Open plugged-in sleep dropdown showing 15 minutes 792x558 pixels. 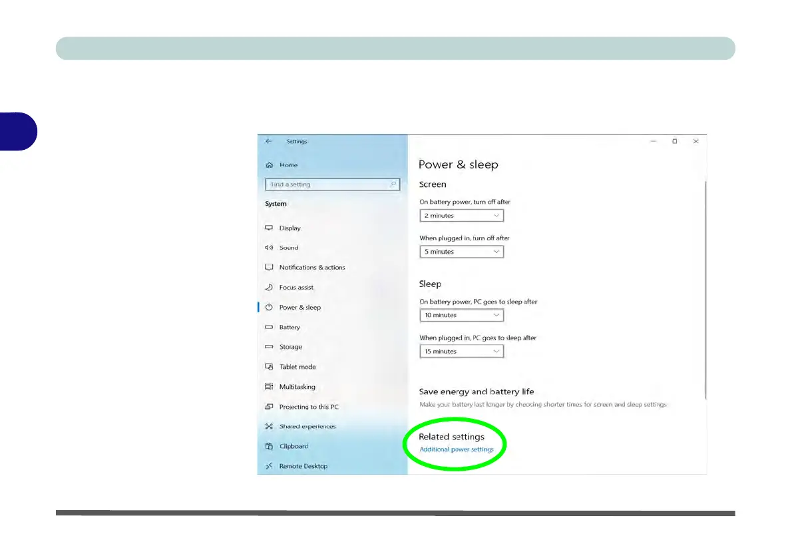(x=462, y=352)
